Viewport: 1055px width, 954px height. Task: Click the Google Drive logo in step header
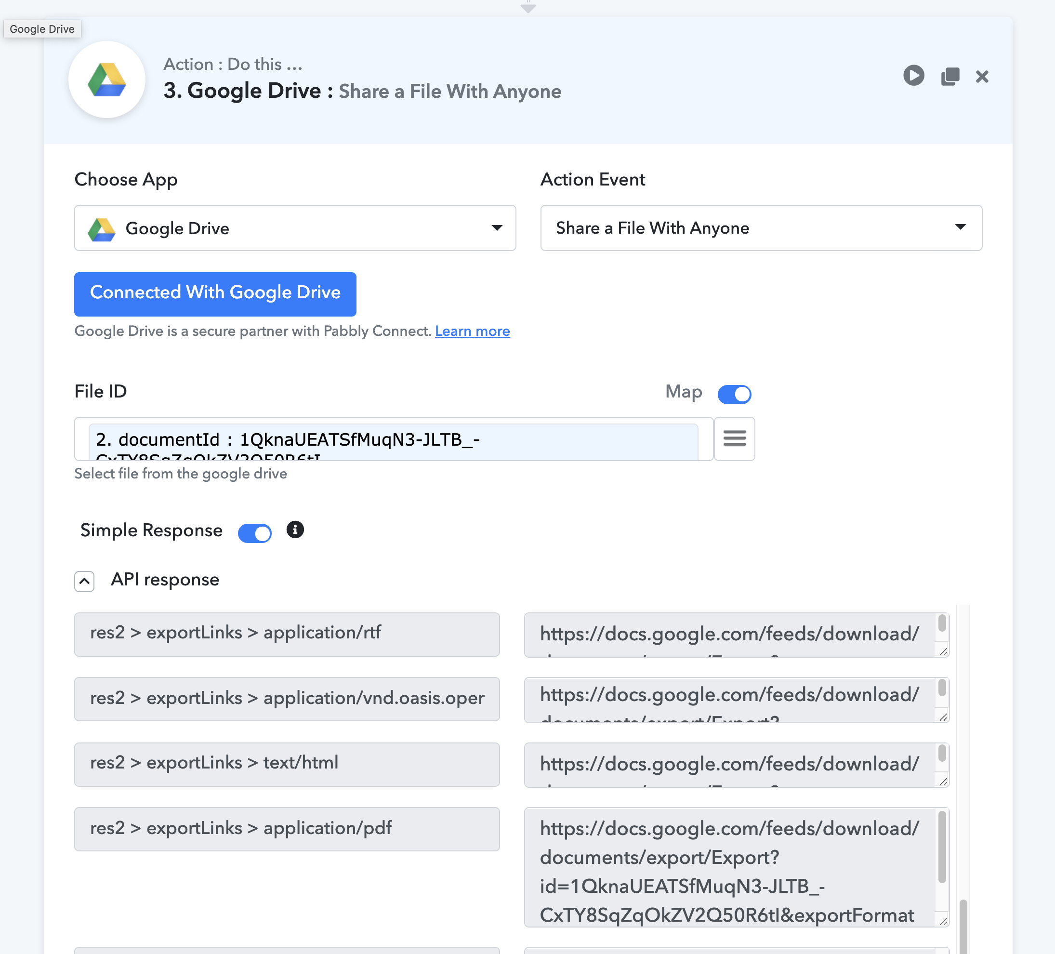107,79
